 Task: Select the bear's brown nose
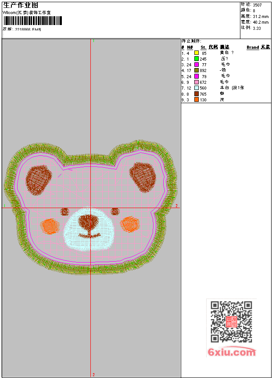[89, 222]
